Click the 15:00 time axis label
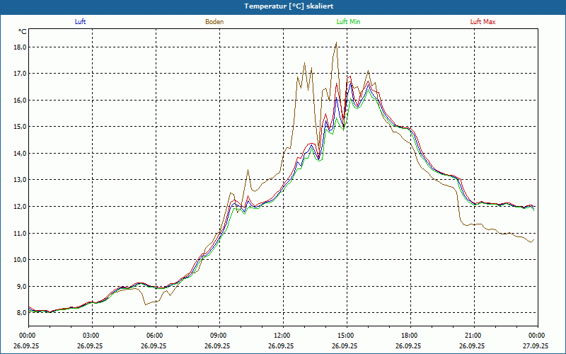 [346, 336]
